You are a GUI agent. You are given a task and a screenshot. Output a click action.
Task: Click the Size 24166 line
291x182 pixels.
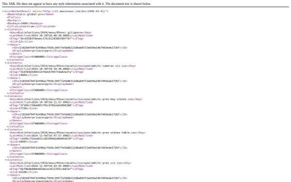24,172
